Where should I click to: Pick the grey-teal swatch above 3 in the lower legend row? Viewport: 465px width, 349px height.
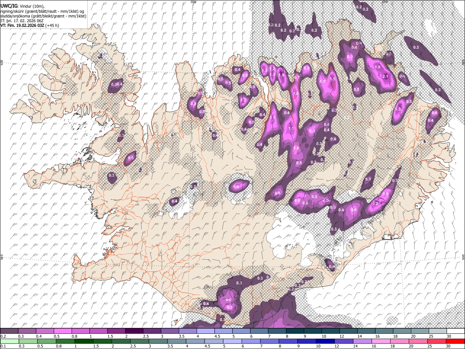[x=158, y=341]
